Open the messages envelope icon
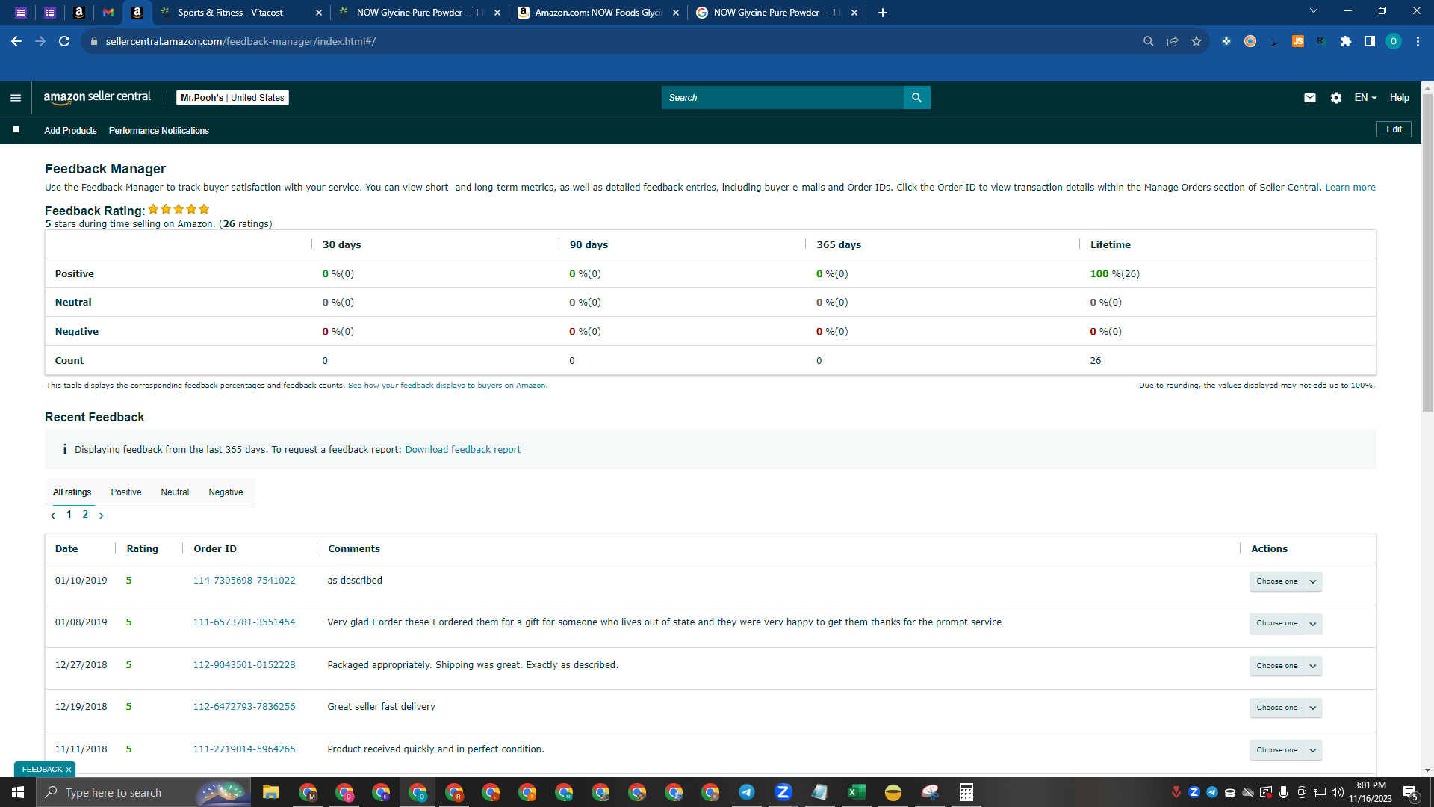Viewport: 1434px width, 807px height. coord(1309,98)
